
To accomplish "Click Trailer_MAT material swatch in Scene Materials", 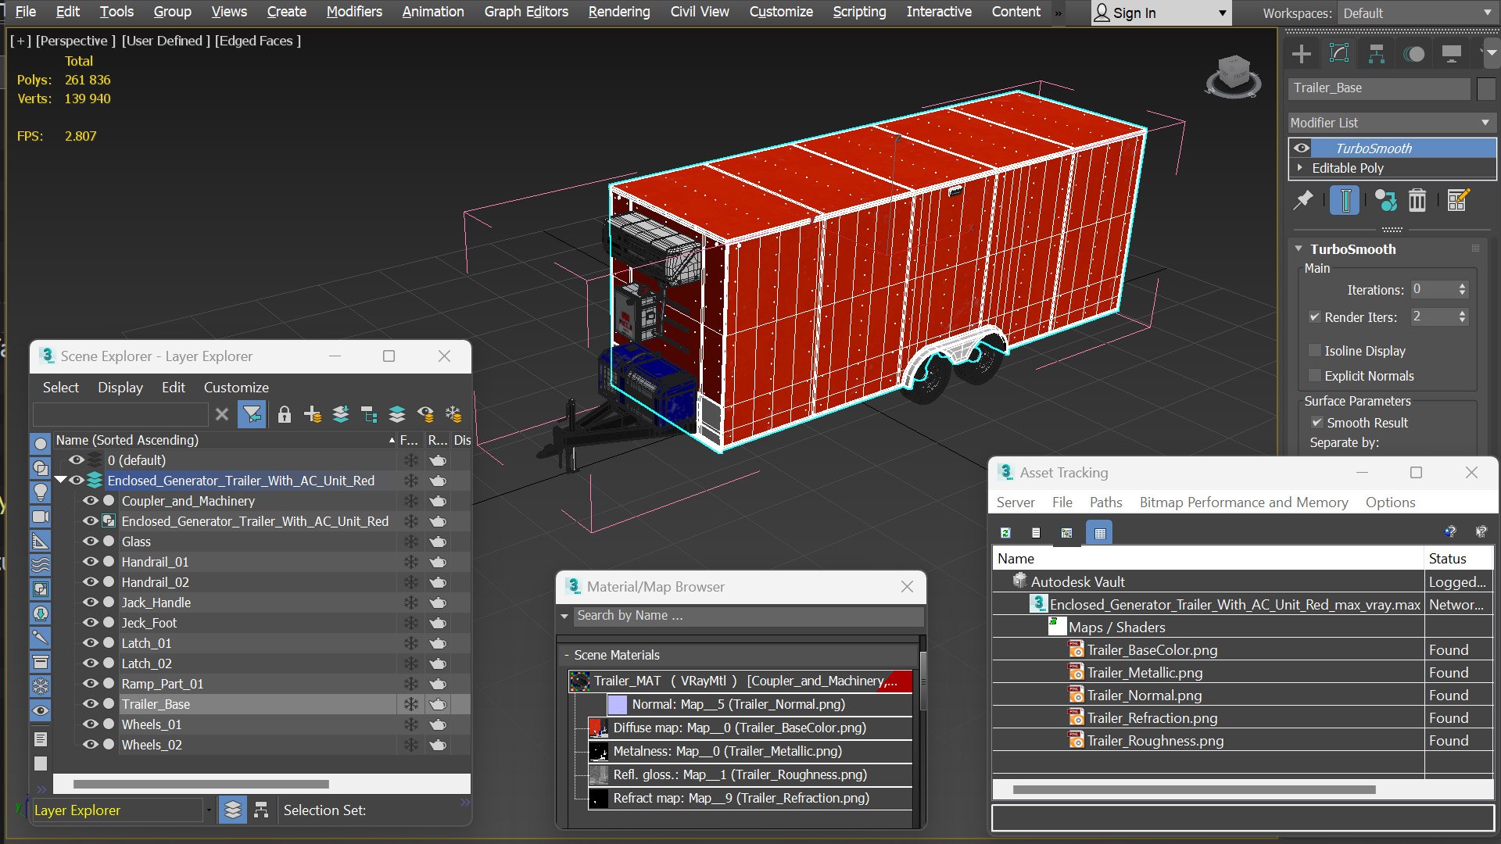I will pos(579,681).
